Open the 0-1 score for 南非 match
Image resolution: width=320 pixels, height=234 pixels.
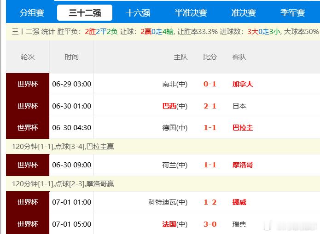point(210,84)
